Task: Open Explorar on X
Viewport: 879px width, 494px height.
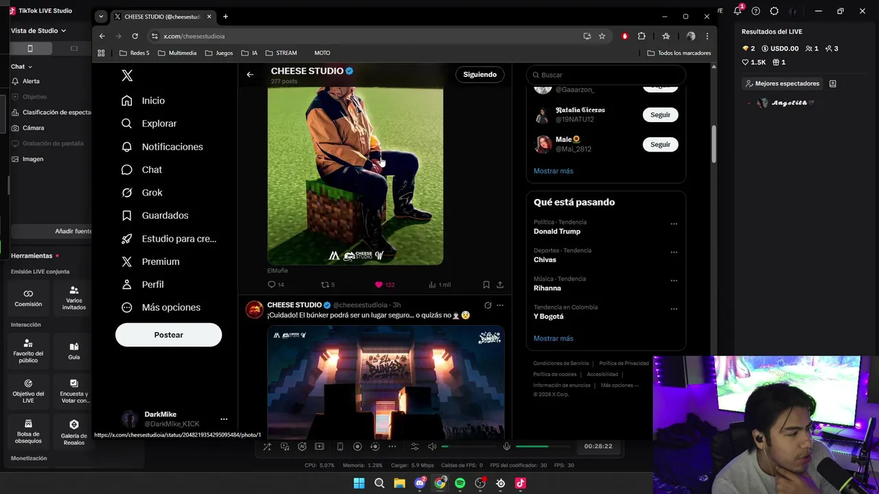Action: pyautogui.click(x=149, y=123)
